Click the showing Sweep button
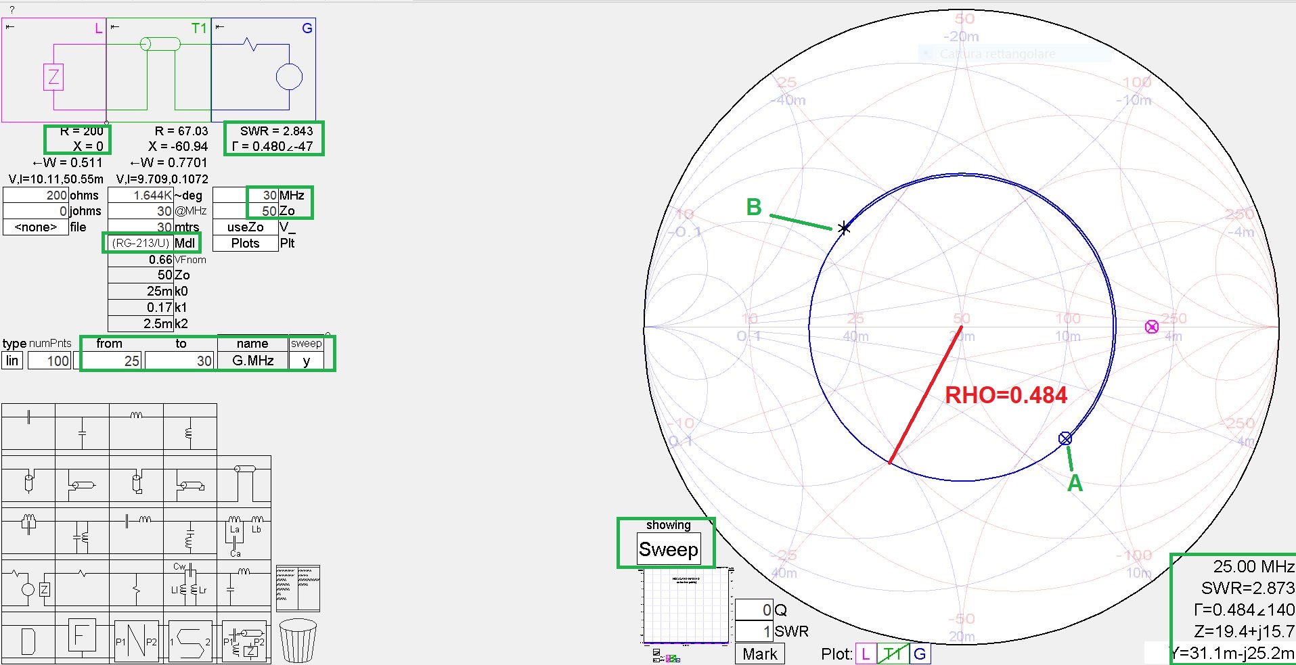This screenshot has height=665, width=1296. point(669,549)
